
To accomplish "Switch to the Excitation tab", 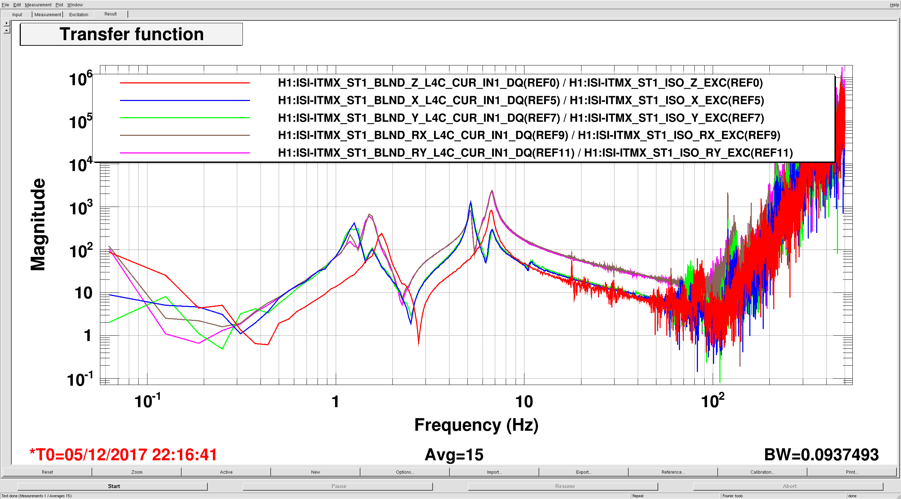I will coord(78,14).
